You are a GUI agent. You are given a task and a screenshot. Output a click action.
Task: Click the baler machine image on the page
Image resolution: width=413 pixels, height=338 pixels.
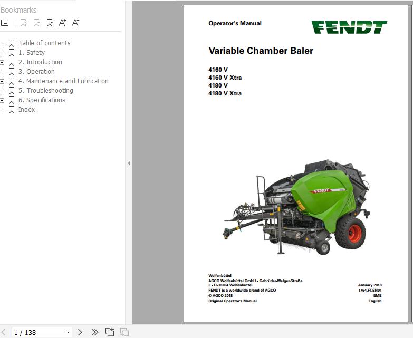click(x=297, y=207)
